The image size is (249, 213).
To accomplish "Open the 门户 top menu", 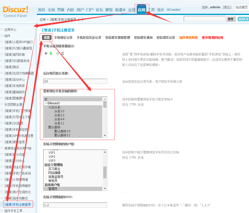I will (90, 10).
